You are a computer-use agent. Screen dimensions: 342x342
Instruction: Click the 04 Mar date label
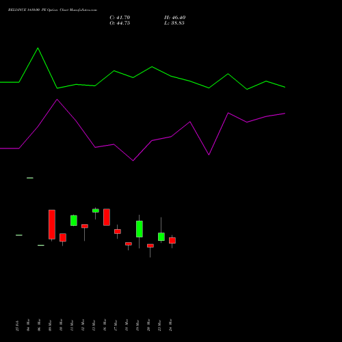(x=29, y=325)
